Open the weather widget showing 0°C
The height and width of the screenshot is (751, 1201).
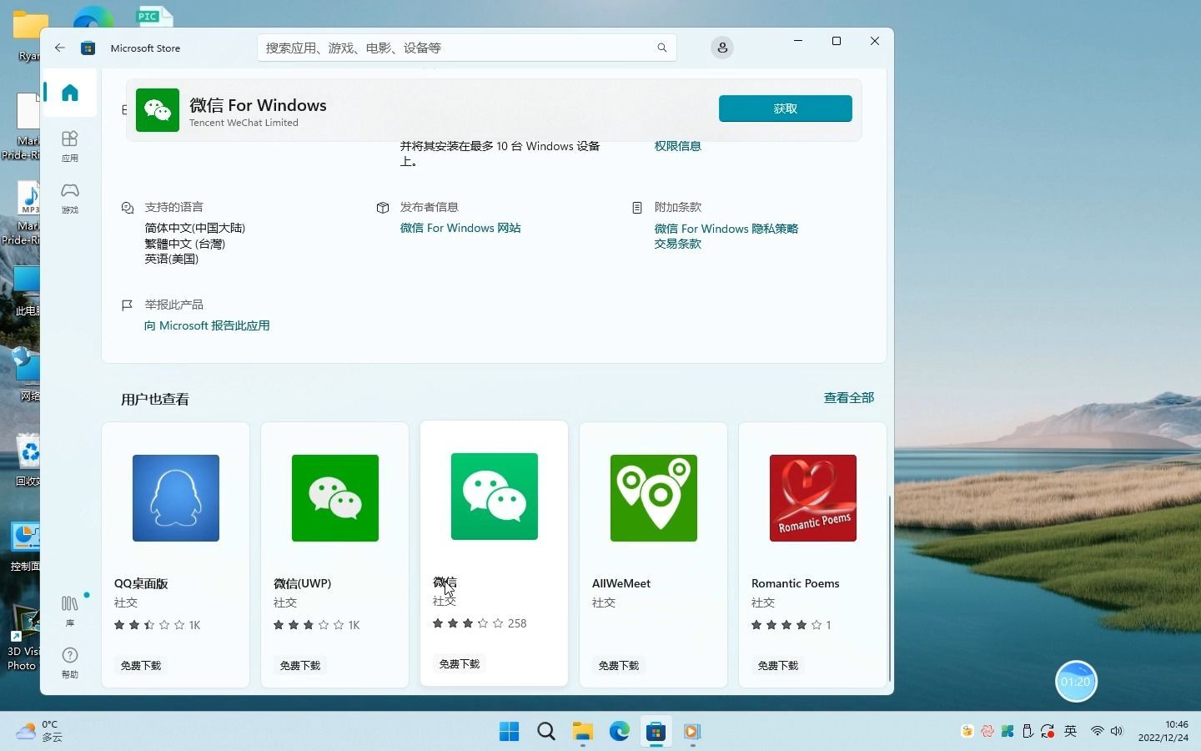click(40, 731)
